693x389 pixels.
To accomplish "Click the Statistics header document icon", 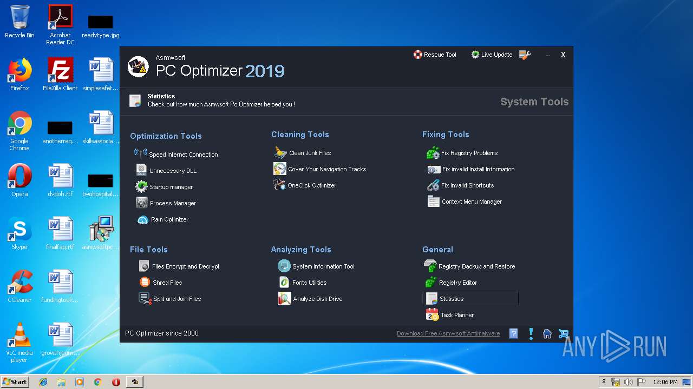I will tap(135, 100).
